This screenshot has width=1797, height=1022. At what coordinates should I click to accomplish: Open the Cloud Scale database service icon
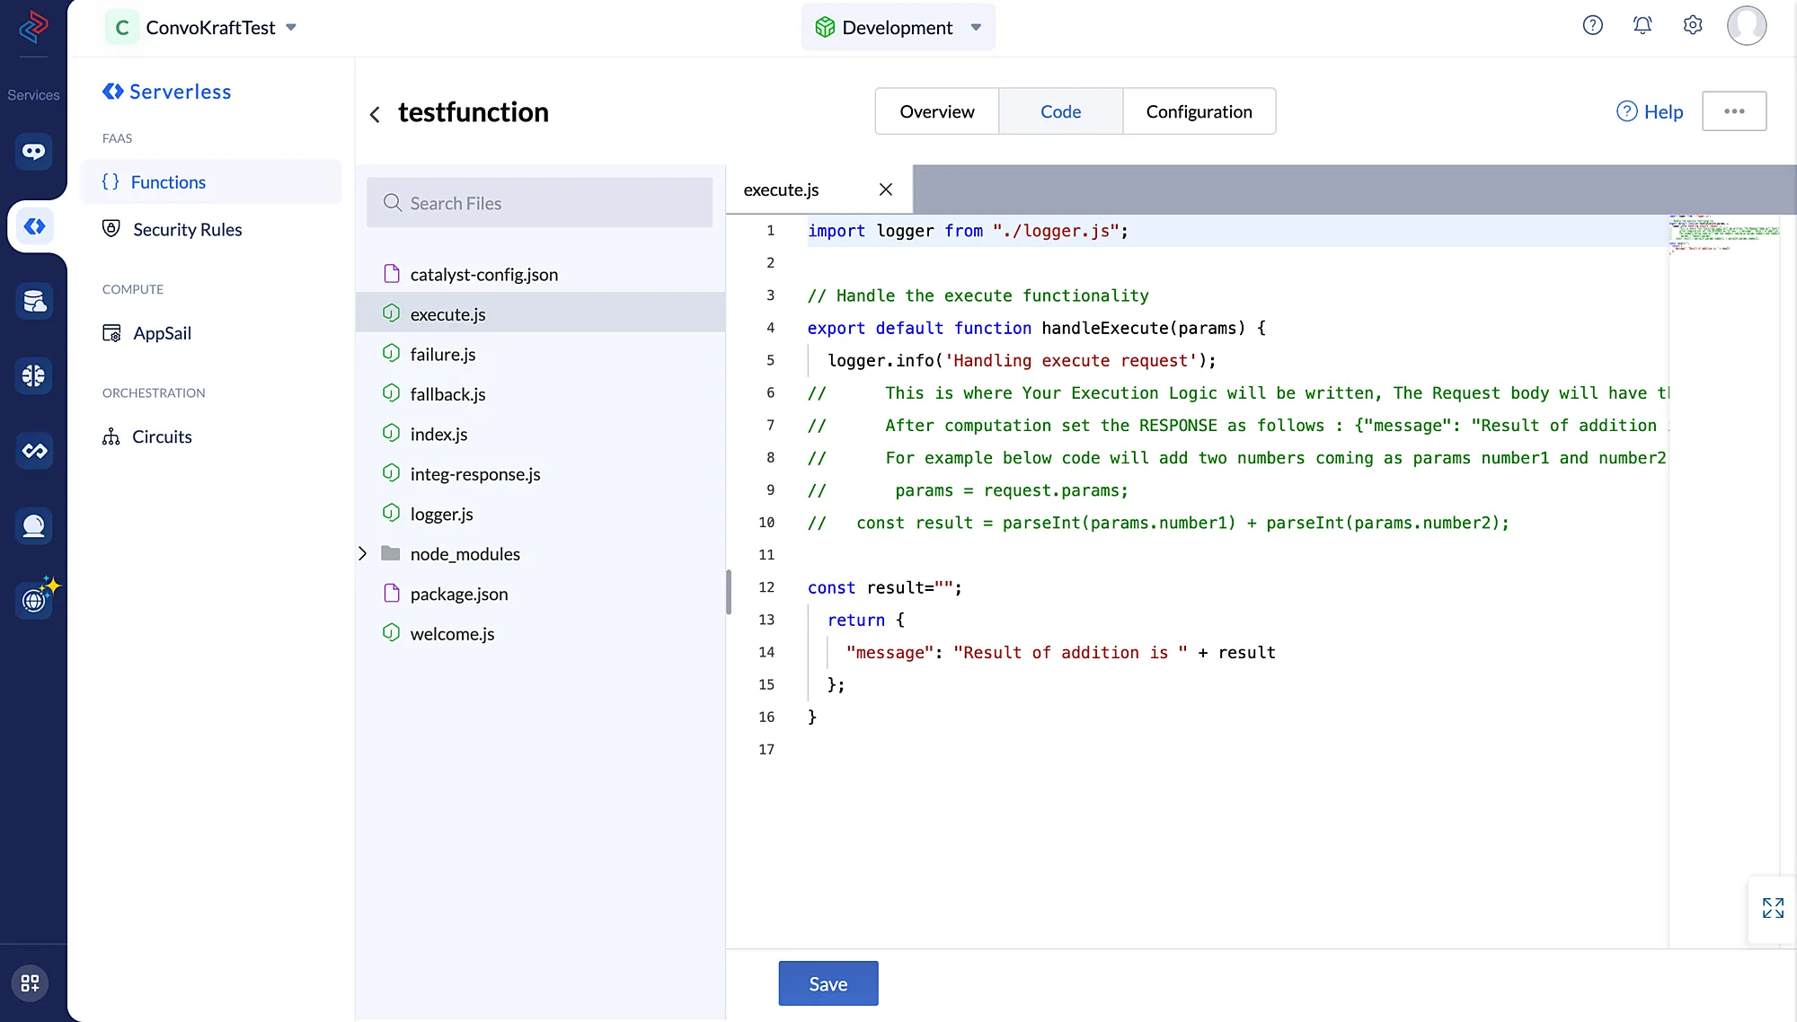(33, 301)
